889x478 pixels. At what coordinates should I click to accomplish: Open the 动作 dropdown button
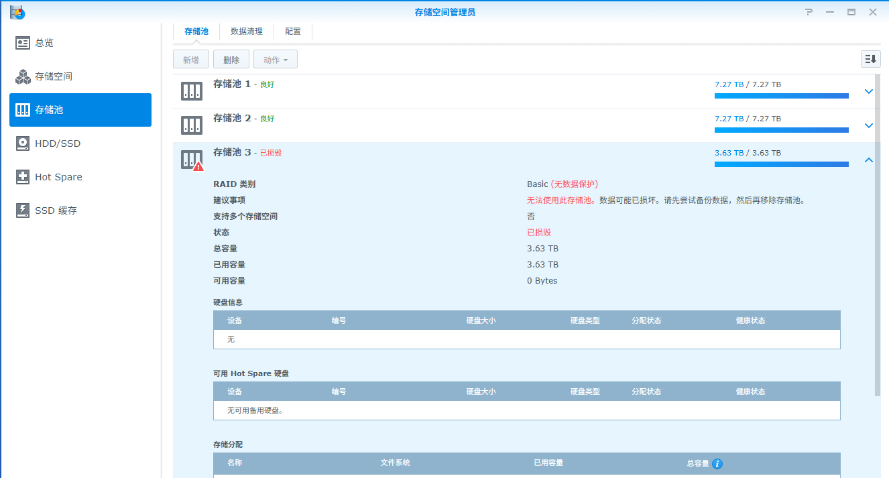(x=276, y=60)
